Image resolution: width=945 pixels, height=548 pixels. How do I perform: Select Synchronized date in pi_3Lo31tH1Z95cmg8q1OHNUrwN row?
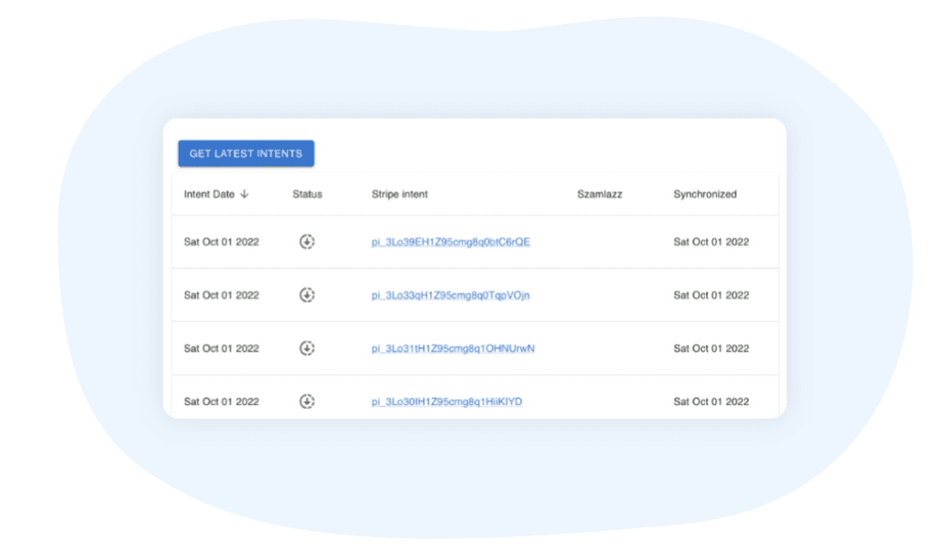711,349
